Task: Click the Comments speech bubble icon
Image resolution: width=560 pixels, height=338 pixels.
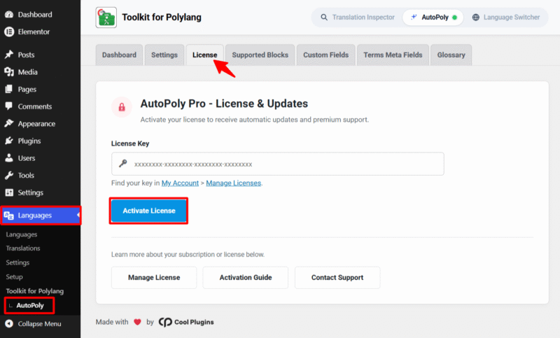Action: [x=9, y=106]
